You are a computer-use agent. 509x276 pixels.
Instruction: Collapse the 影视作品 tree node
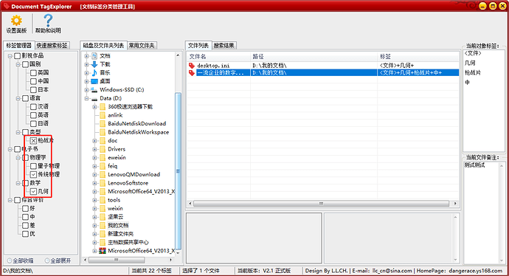click(x=10, y=56)
